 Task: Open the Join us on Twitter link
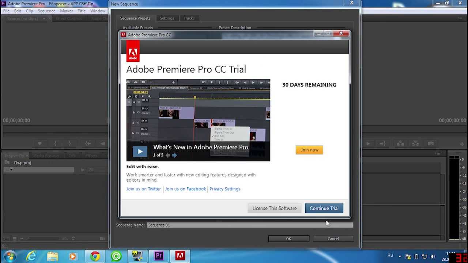[143, 189]
